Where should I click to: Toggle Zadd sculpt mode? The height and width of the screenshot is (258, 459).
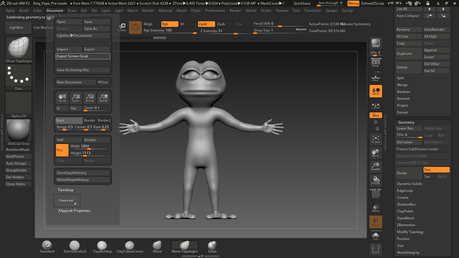coord(206,24)
